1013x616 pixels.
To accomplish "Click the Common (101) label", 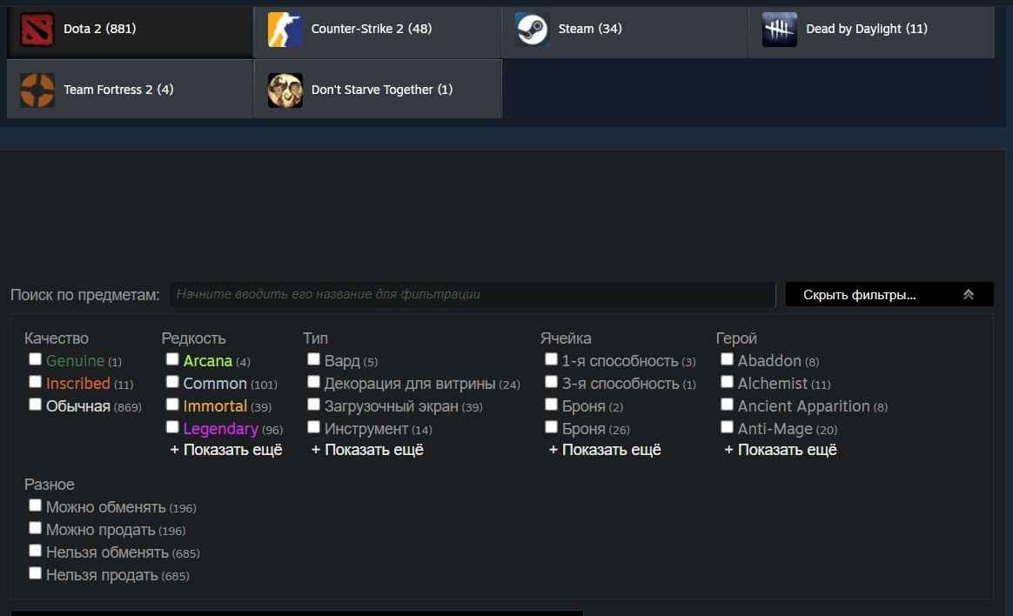I will point(230,384).
